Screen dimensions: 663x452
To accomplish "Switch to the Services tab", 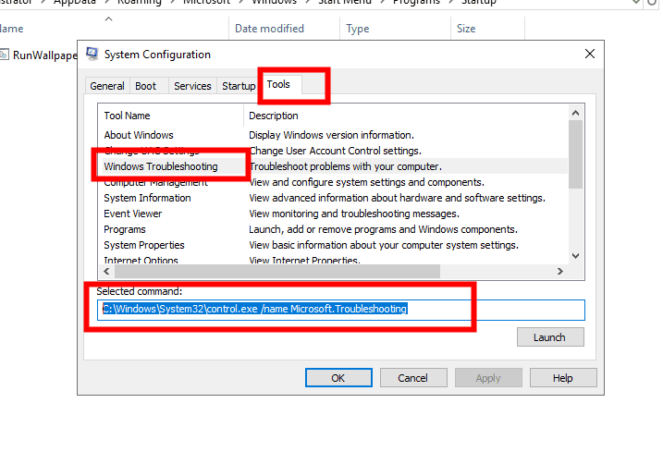I will [192, 86].
